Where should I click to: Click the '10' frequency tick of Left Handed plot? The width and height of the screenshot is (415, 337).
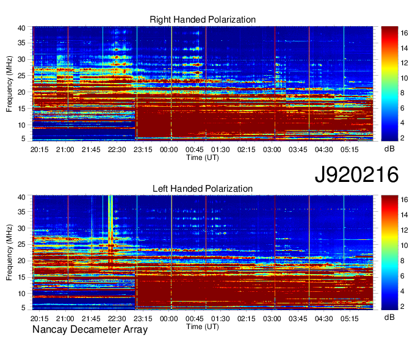[x=21, y=294]
